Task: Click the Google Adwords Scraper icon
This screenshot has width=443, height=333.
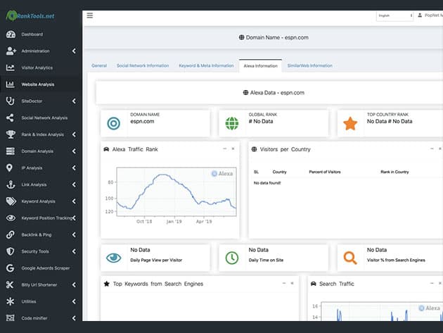Action: click(11, 268)
